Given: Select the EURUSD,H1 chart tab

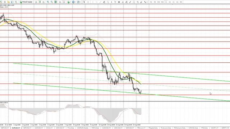Looking at the screenshot, I should [16, 128].
